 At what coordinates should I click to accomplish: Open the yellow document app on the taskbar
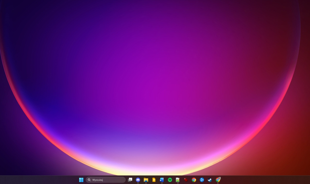pyautogui.click(x=154, y=179)
